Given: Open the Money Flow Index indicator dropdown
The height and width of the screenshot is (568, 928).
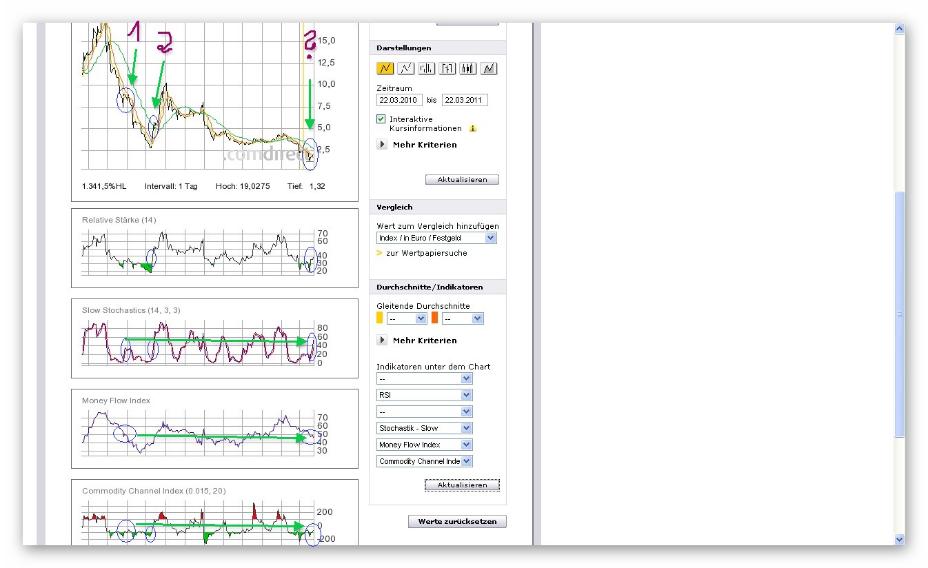Looking at the screenshot, I should tap(424, 445).
